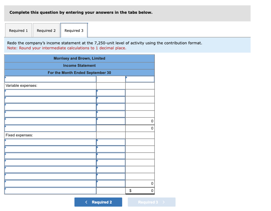Click the red rounding note text
This screenshot has width=271, height=211.
(67, 48)
